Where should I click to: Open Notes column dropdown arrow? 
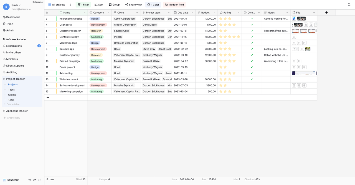pos(287,12)
